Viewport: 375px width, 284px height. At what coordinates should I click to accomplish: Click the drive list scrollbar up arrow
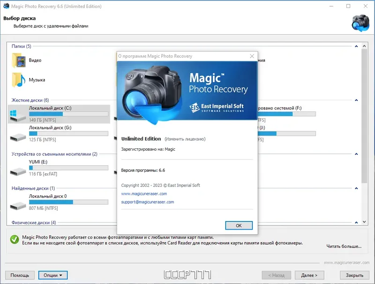(x=364, y=46)
